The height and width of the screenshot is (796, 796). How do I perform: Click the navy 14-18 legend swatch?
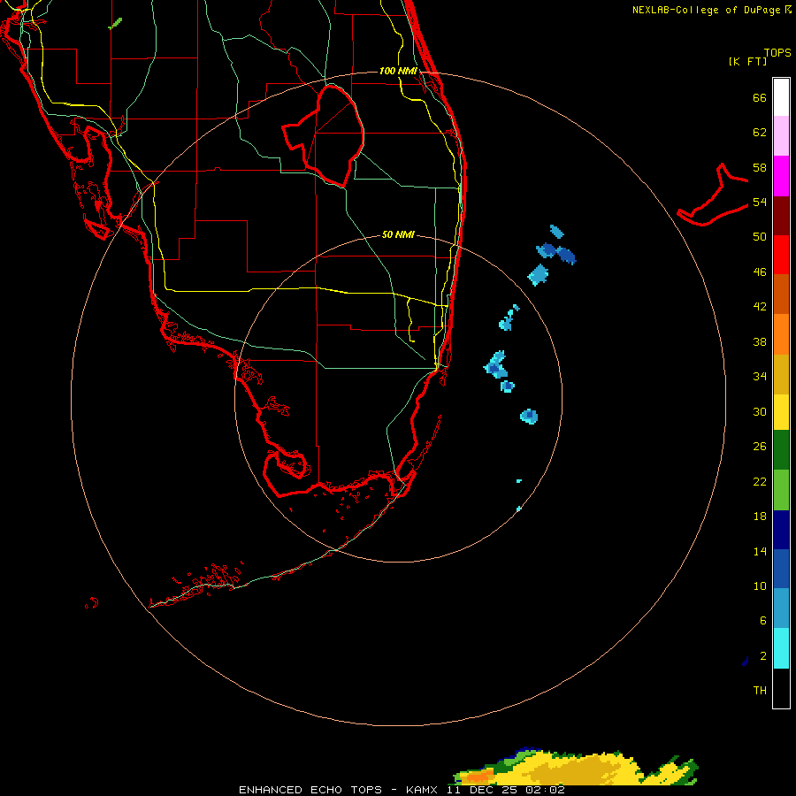click(781, 530)
